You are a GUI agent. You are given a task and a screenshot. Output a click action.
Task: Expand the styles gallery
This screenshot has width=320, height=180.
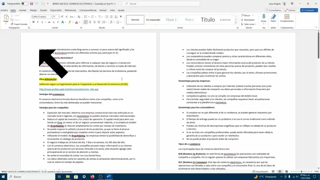(x=236, y=23)
